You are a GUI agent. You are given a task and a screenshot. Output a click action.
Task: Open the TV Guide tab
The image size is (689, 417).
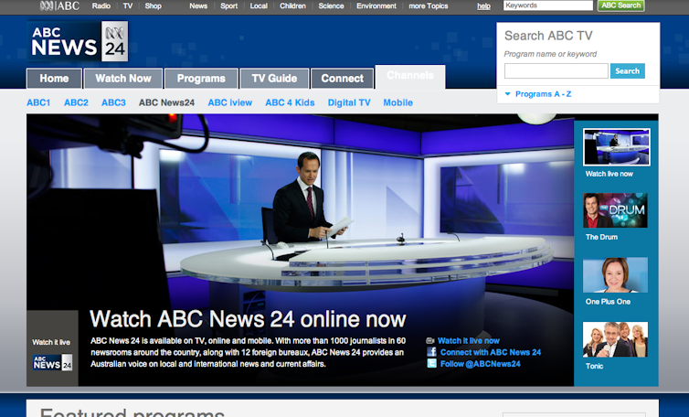tap(275, 79)
